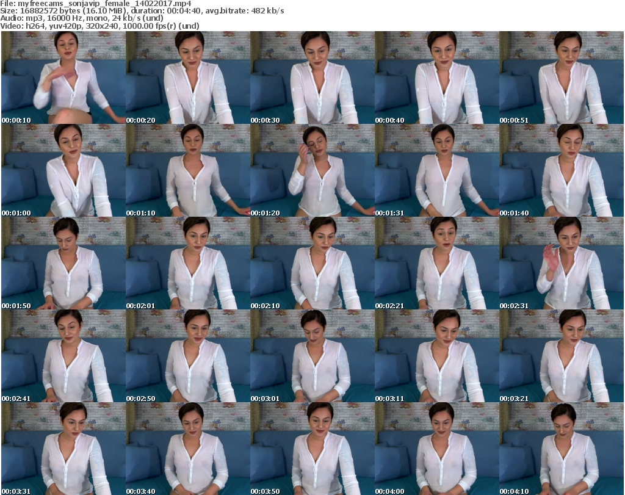
Task: Select the thumbnail frame stamped 00:00:40
Action: (437, 78)
